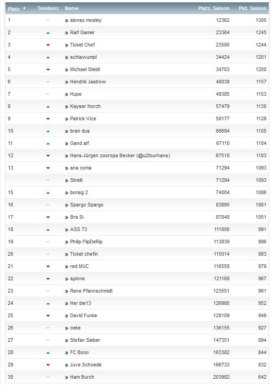Click the red trend arrow for Juve Schoede

pyautogui.click(x=48, y=365)
